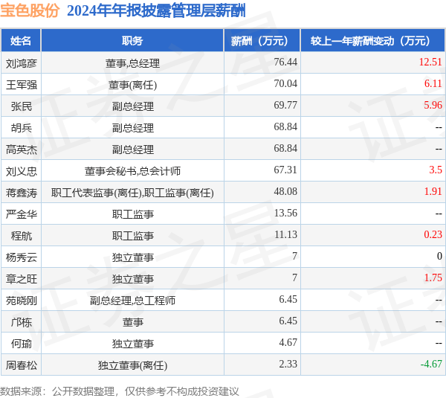Viewport: 446px width, 398px height.
Task: Click the name 何瑜
Action: [22, 344]
